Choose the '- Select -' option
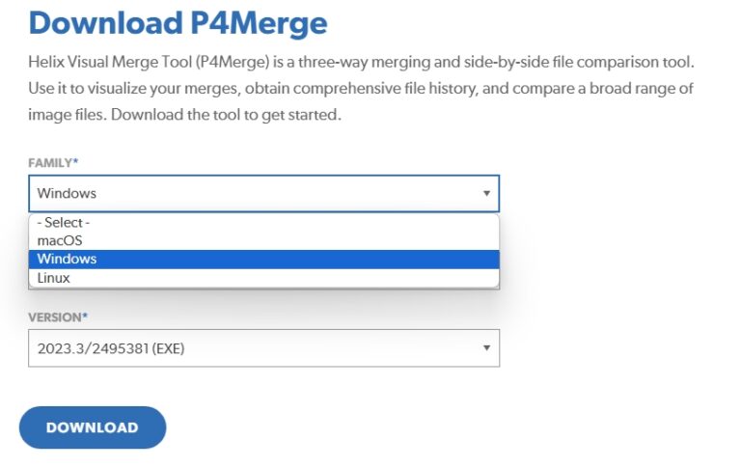The width and height of the screenshot is (741, 468). coord(64,222)
